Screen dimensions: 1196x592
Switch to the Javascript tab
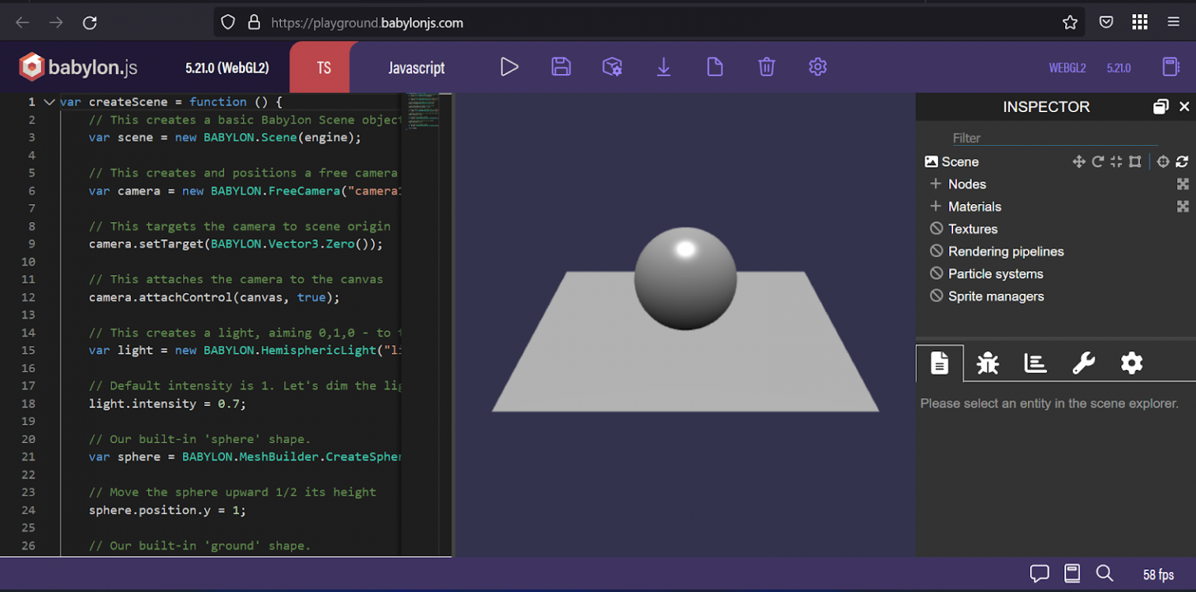point(416,67)
